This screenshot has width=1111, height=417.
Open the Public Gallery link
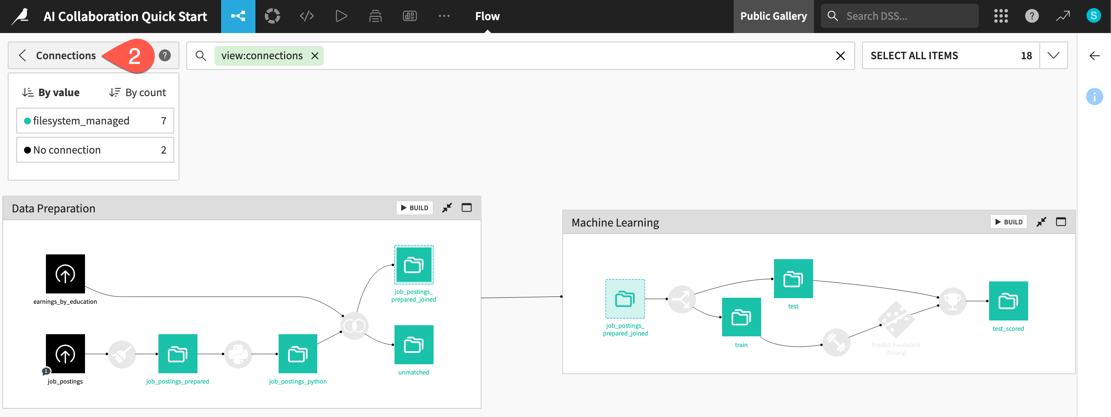(773, 16)
